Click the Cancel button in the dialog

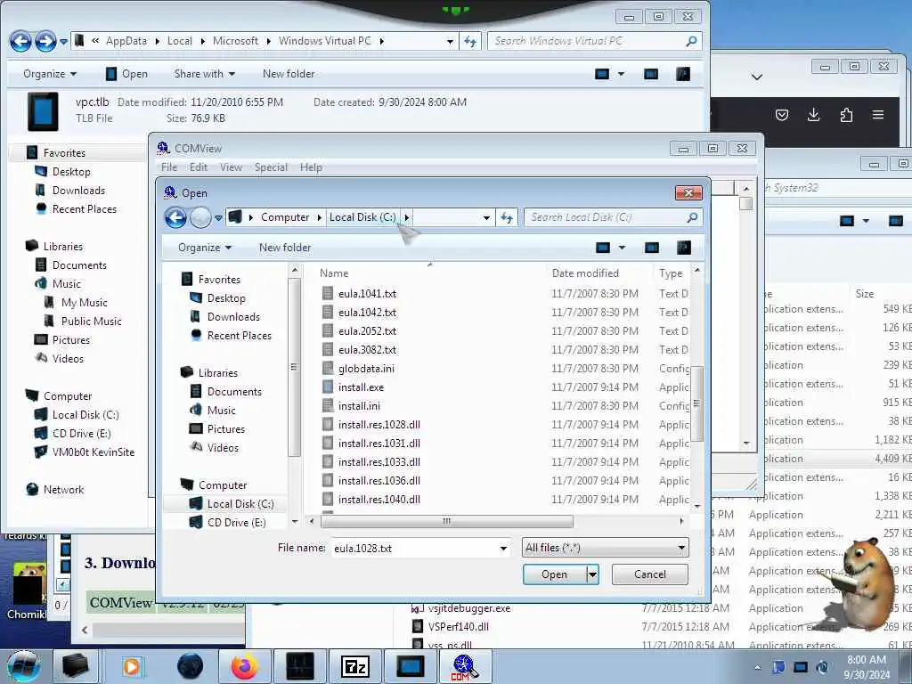pos(649,574)
